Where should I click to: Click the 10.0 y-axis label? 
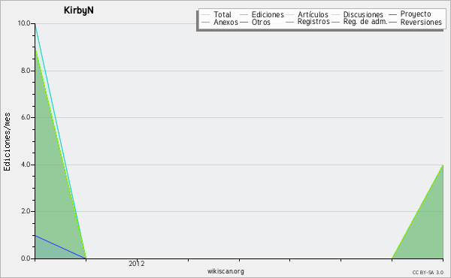pyautogui.click(x=24, y=23)
